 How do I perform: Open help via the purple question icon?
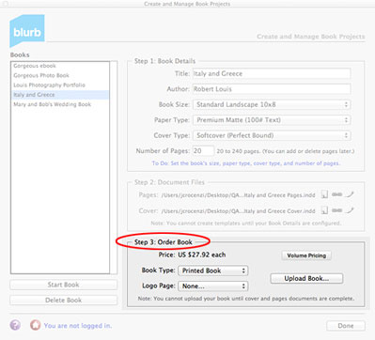pyautogui.click(x=15, y=325)
